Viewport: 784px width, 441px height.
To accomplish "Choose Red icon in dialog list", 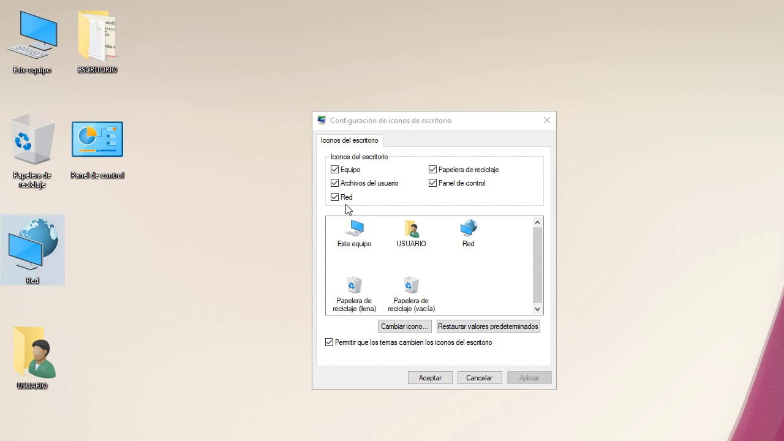I will click(x=468, y=233).
